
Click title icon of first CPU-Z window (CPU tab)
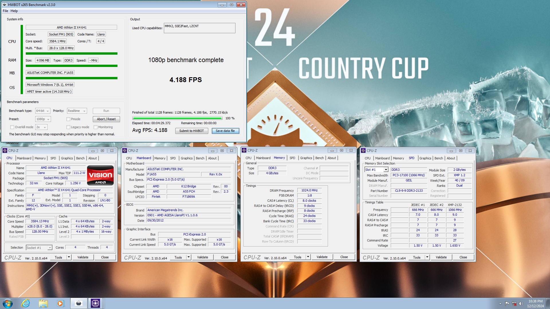[5, 150]
